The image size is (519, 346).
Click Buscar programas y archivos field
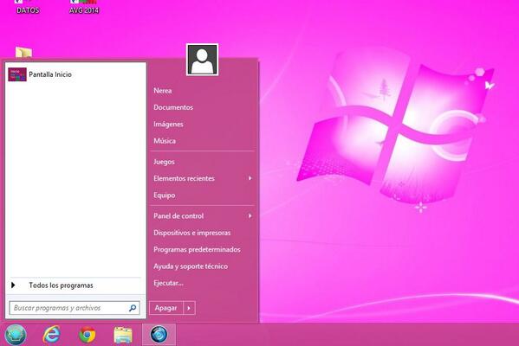click(75, 308)
